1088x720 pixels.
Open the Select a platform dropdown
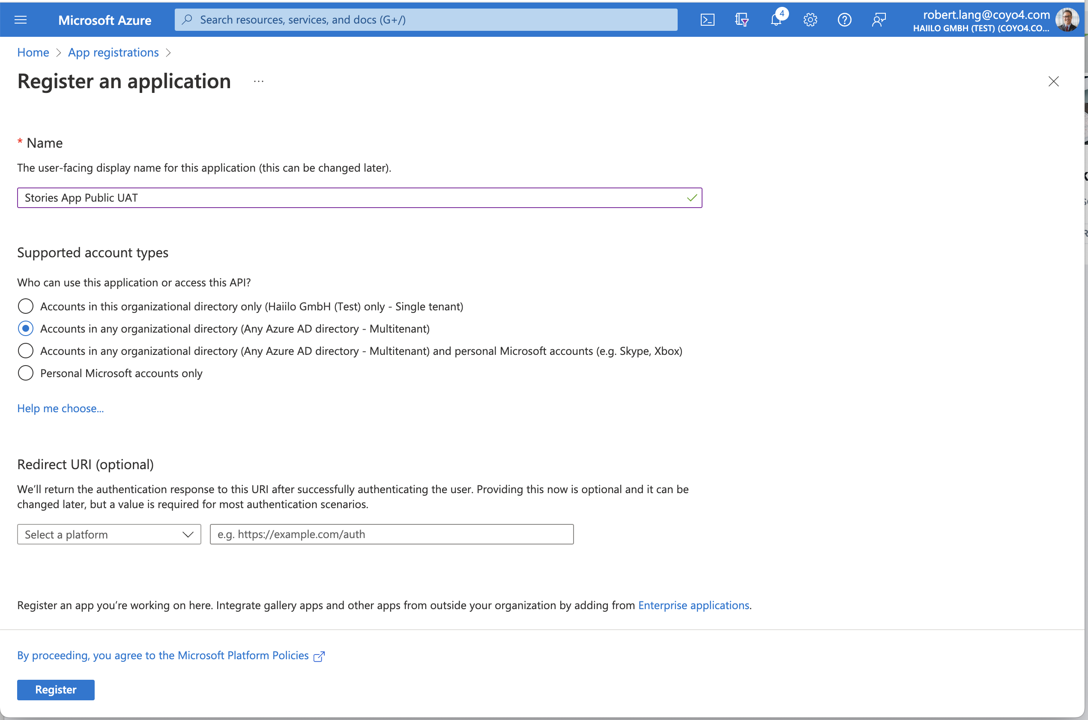click(109, 535)
